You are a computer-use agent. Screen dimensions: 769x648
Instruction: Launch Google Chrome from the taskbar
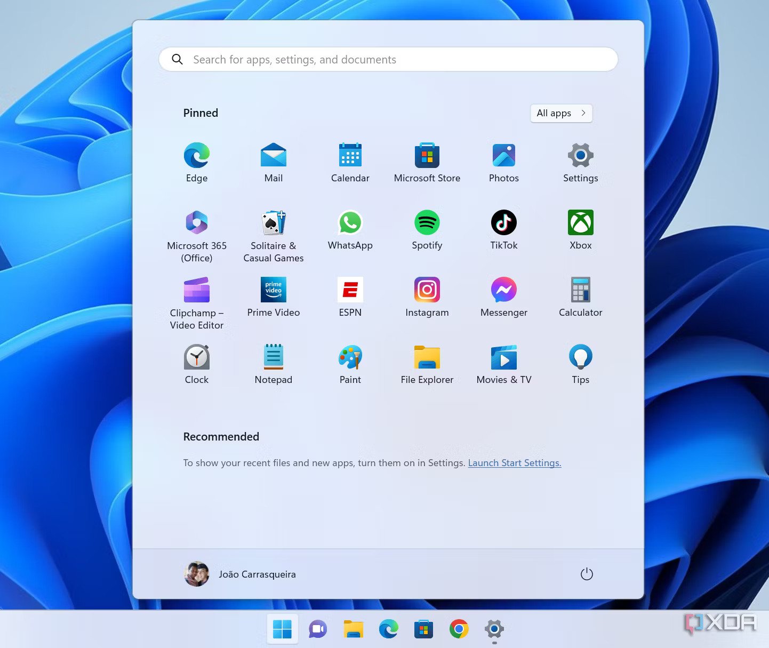click(459, 629)
